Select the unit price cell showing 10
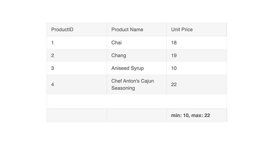This screenshot has width=274, height=144. [x=197, y=68]
